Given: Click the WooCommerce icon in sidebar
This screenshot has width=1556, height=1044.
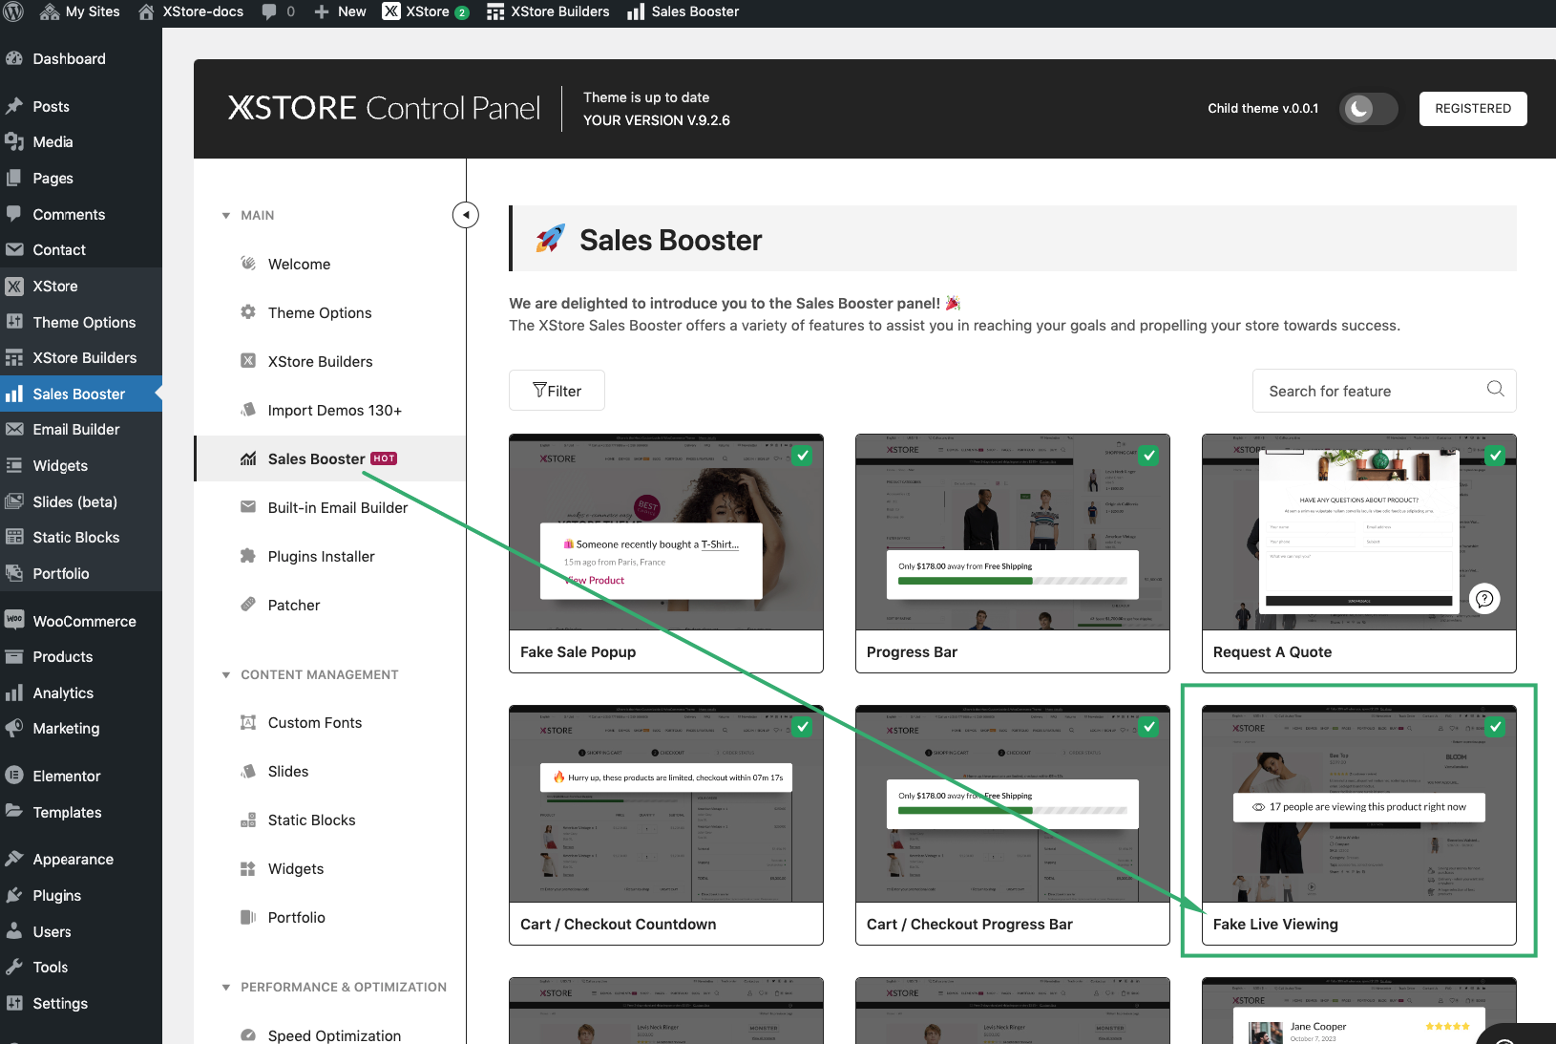Looking at the screenshot, I should [x=14, y=620].
